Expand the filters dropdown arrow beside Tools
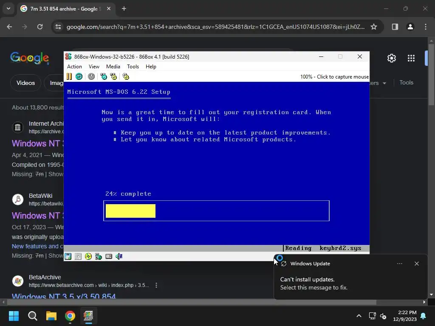The width and height of the screenshot is (435, 326). click(384, 83)
